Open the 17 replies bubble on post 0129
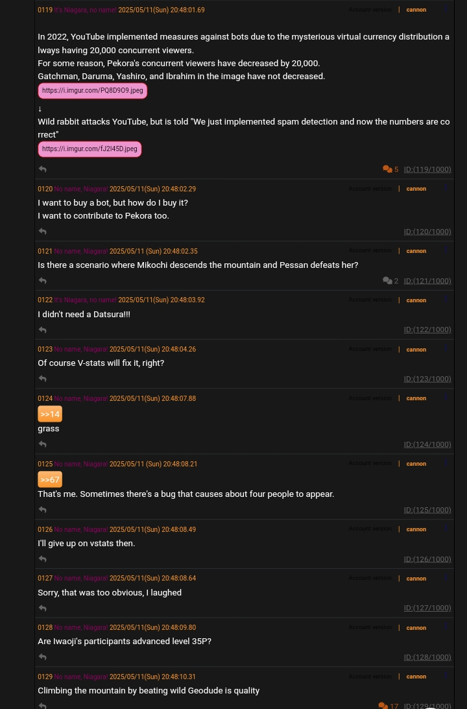Screen dimensions: 467x709 point(389,706)
